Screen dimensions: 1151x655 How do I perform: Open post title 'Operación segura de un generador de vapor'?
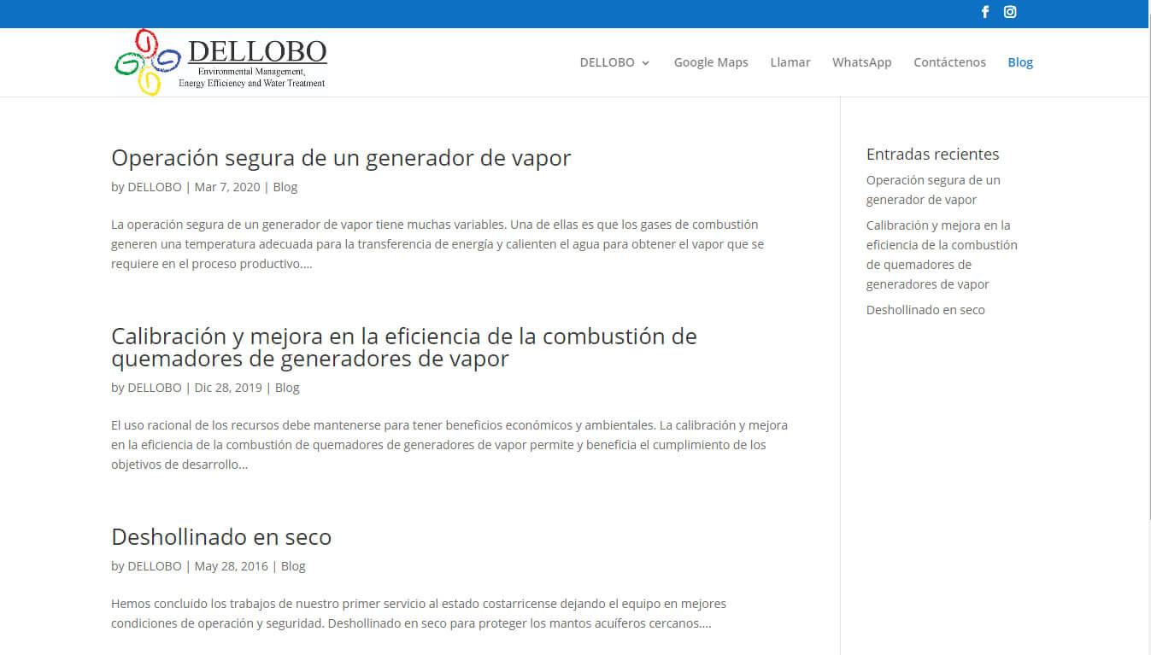pos(341,158)
